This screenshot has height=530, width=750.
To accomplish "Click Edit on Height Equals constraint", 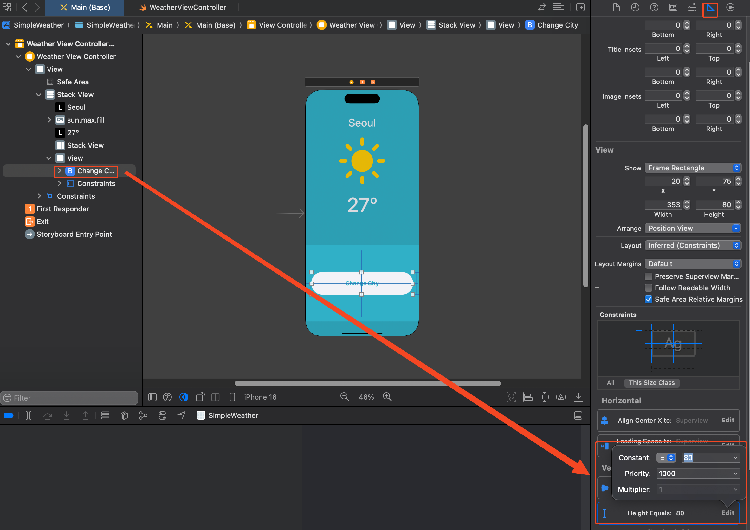I will click(x=727, y=513).
